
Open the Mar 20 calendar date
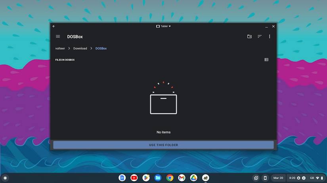pyautogui.click(x=278, y=178)
